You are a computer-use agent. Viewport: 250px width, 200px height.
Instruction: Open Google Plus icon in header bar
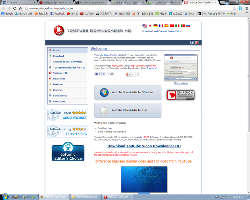click(197, 42)
